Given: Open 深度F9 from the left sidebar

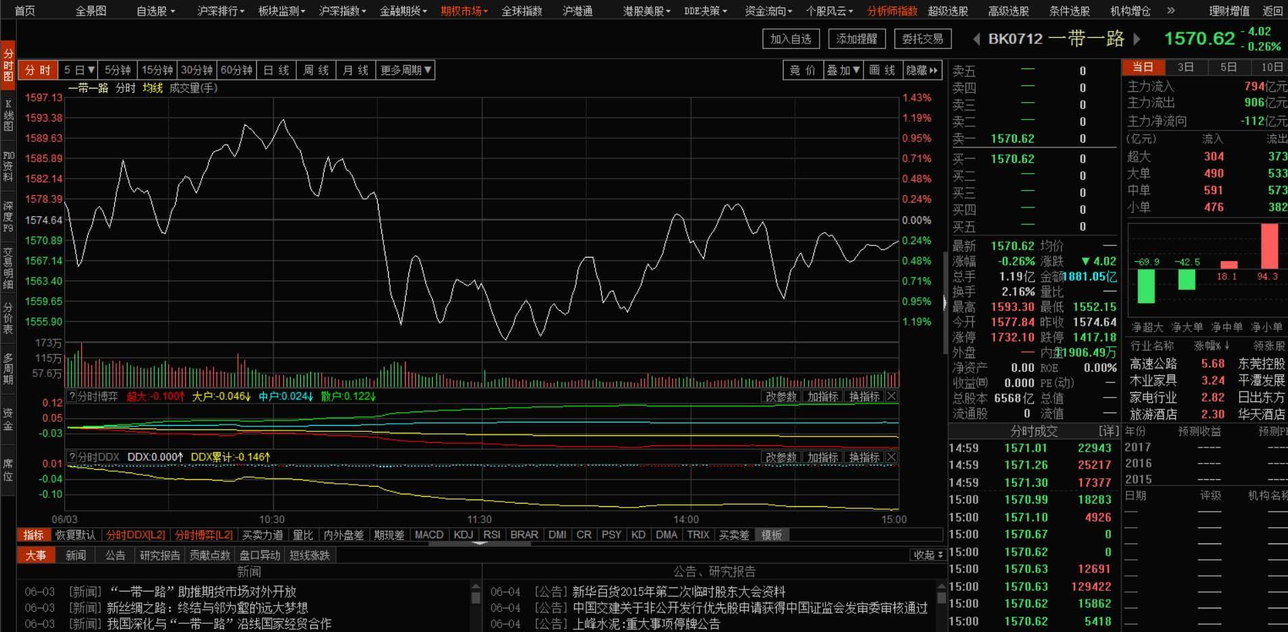Looking at the screenshot, I should [8, 217].
